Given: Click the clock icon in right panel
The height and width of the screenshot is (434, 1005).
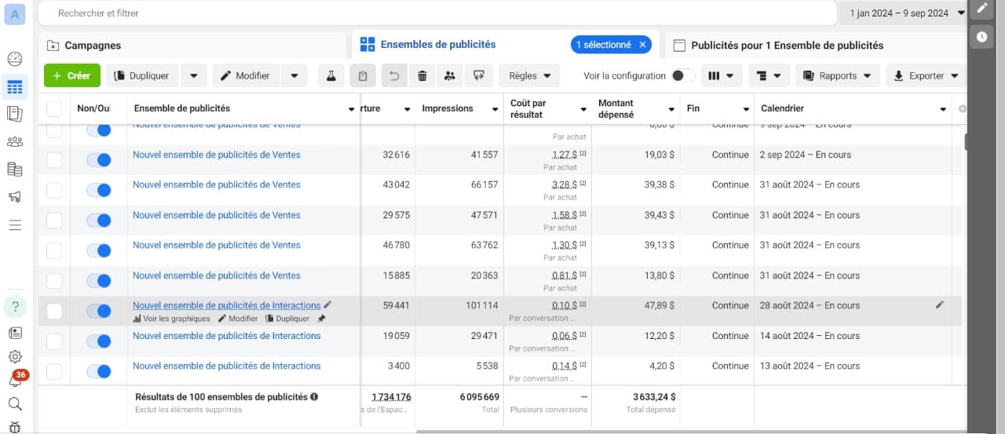Looking at the screenshot, I should point(981,36).
